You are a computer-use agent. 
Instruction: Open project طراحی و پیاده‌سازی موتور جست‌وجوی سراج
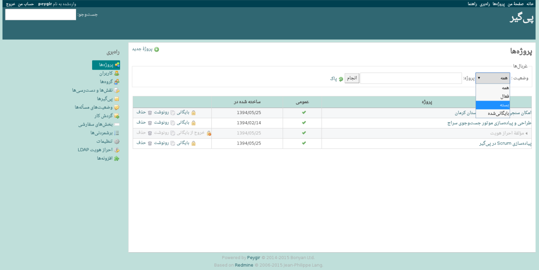(489, 123)
